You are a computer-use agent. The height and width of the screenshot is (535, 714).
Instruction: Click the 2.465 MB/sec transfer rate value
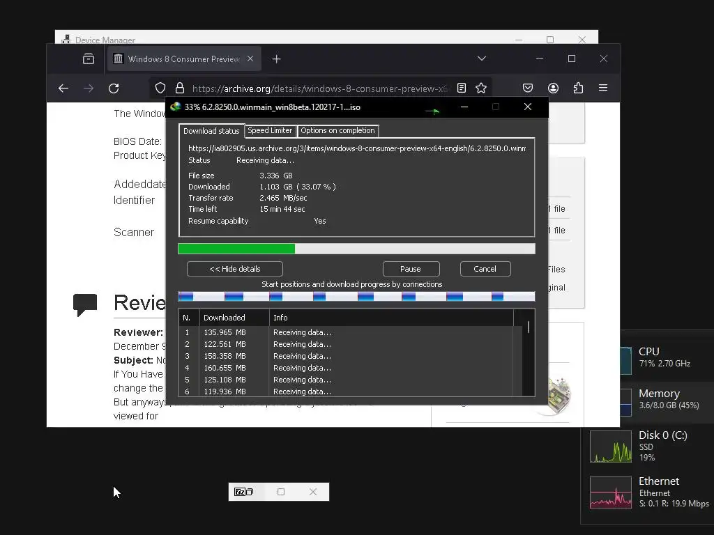click(x=283, y=198)
